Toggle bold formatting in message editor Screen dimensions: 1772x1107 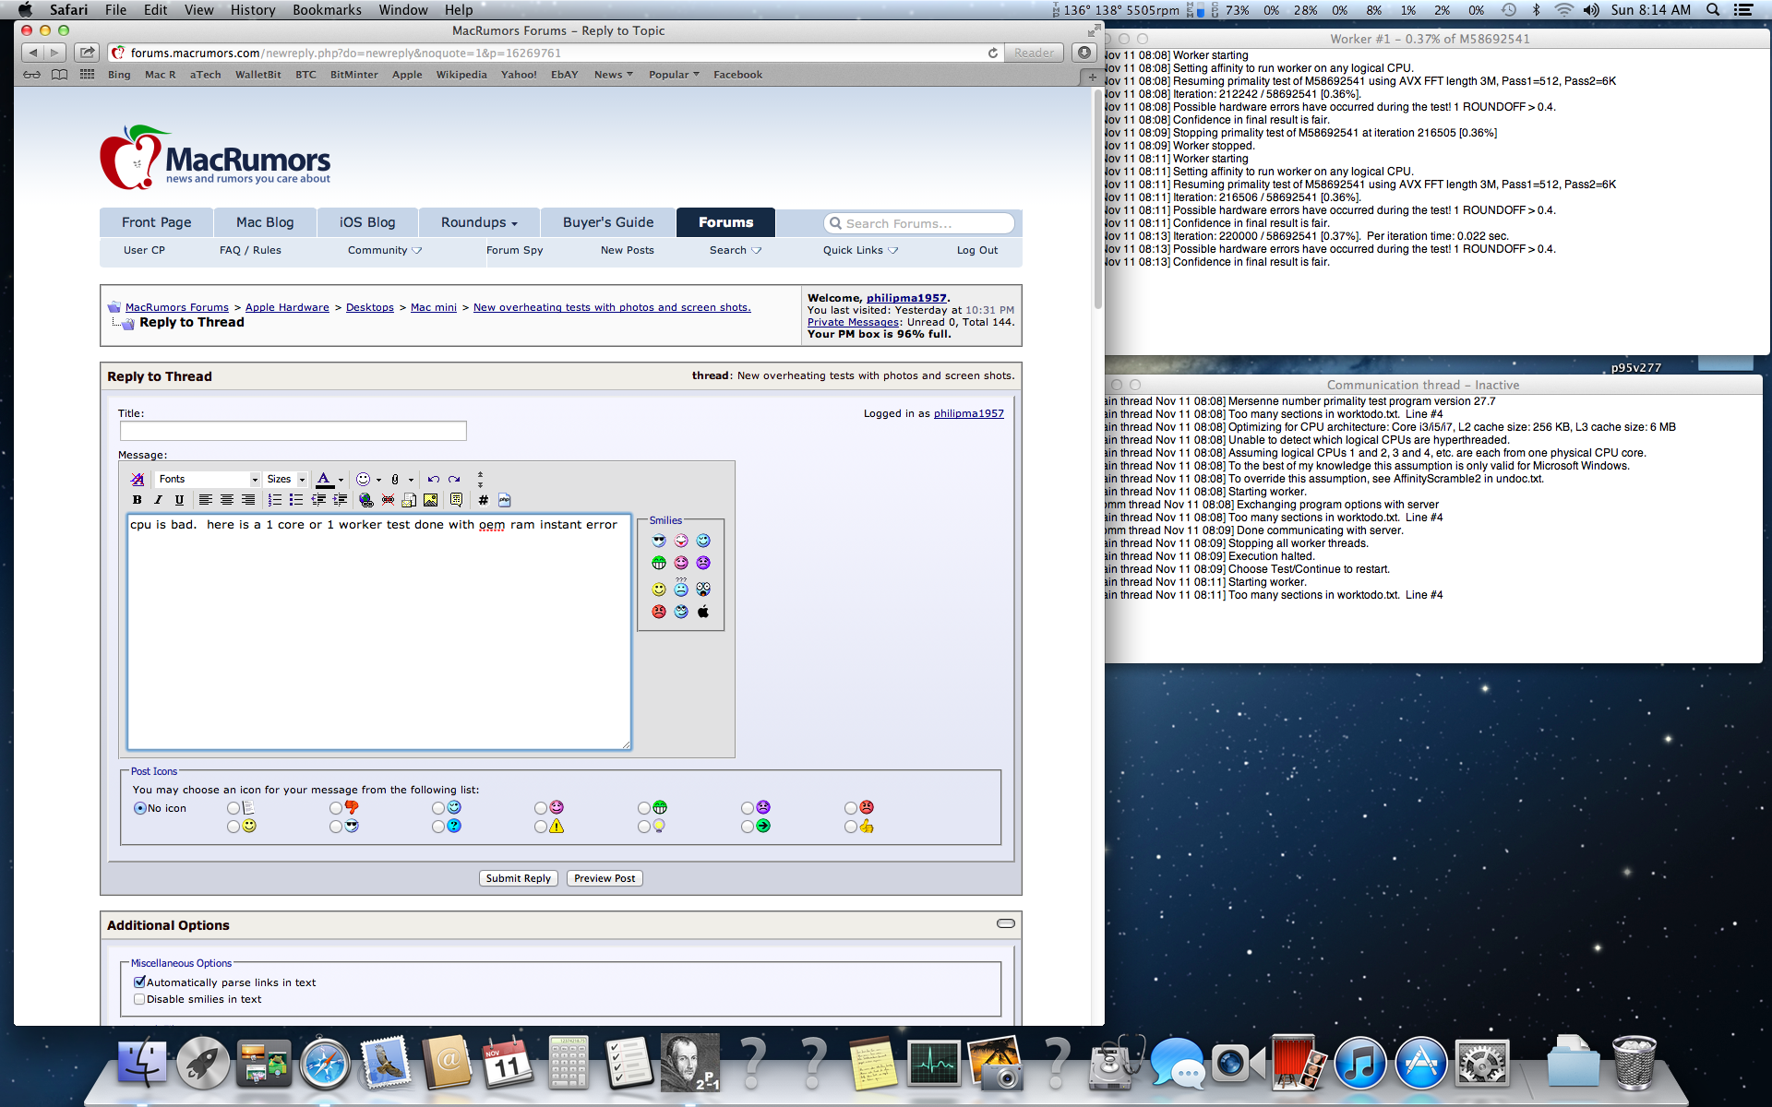pos(137,500)
